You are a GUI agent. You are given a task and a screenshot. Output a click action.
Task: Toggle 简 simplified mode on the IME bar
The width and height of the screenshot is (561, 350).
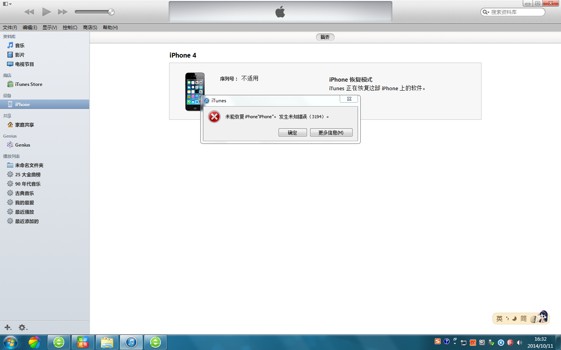coord(524,319)
